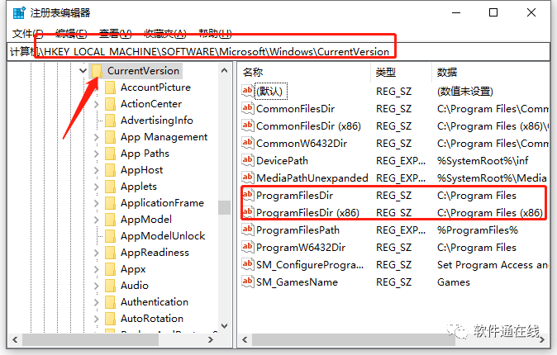Click the string icon beside ProgramFilesDir (x86)
Screen dimensions: 557x355
coord(248,212)
